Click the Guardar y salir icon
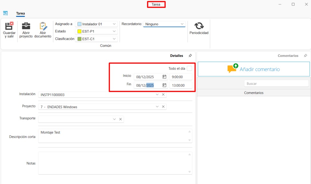This screenshot has width=311, height=184. (9, 26)
